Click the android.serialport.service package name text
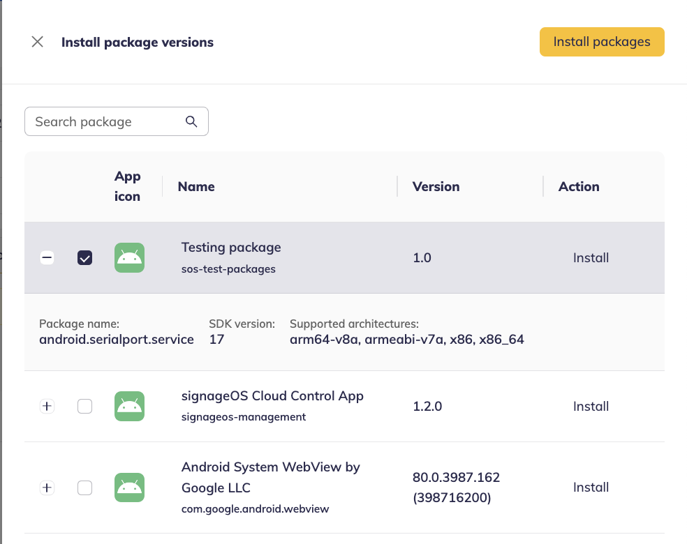This screenshot has width=687, height=544. pos(117,340)
